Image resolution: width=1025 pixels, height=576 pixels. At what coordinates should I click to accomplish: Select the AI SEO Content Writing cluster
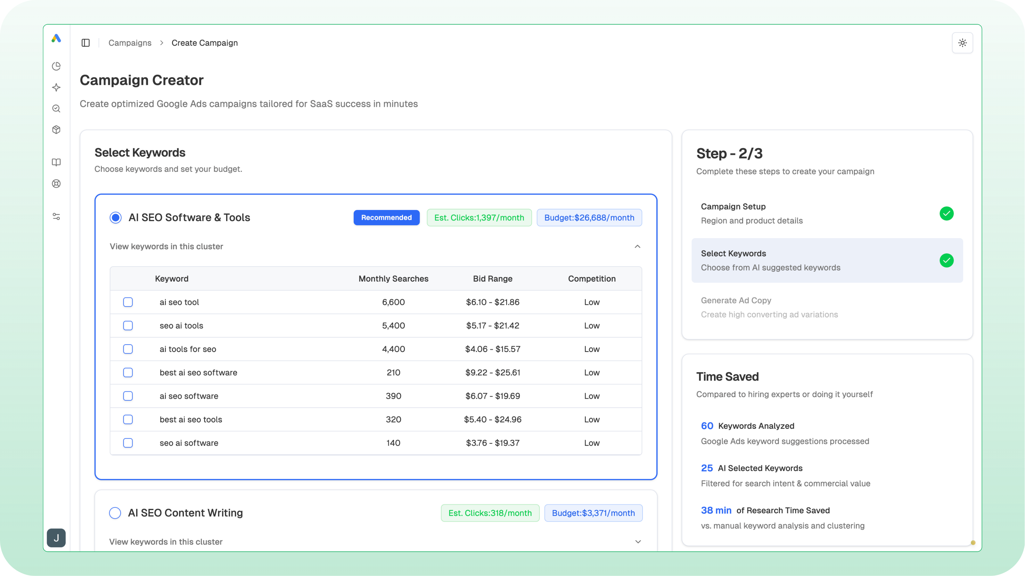coord(115,513)
